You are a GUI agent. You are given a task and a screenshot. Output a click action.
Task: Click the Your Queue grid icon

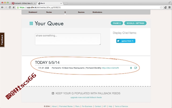coord(31,23)
